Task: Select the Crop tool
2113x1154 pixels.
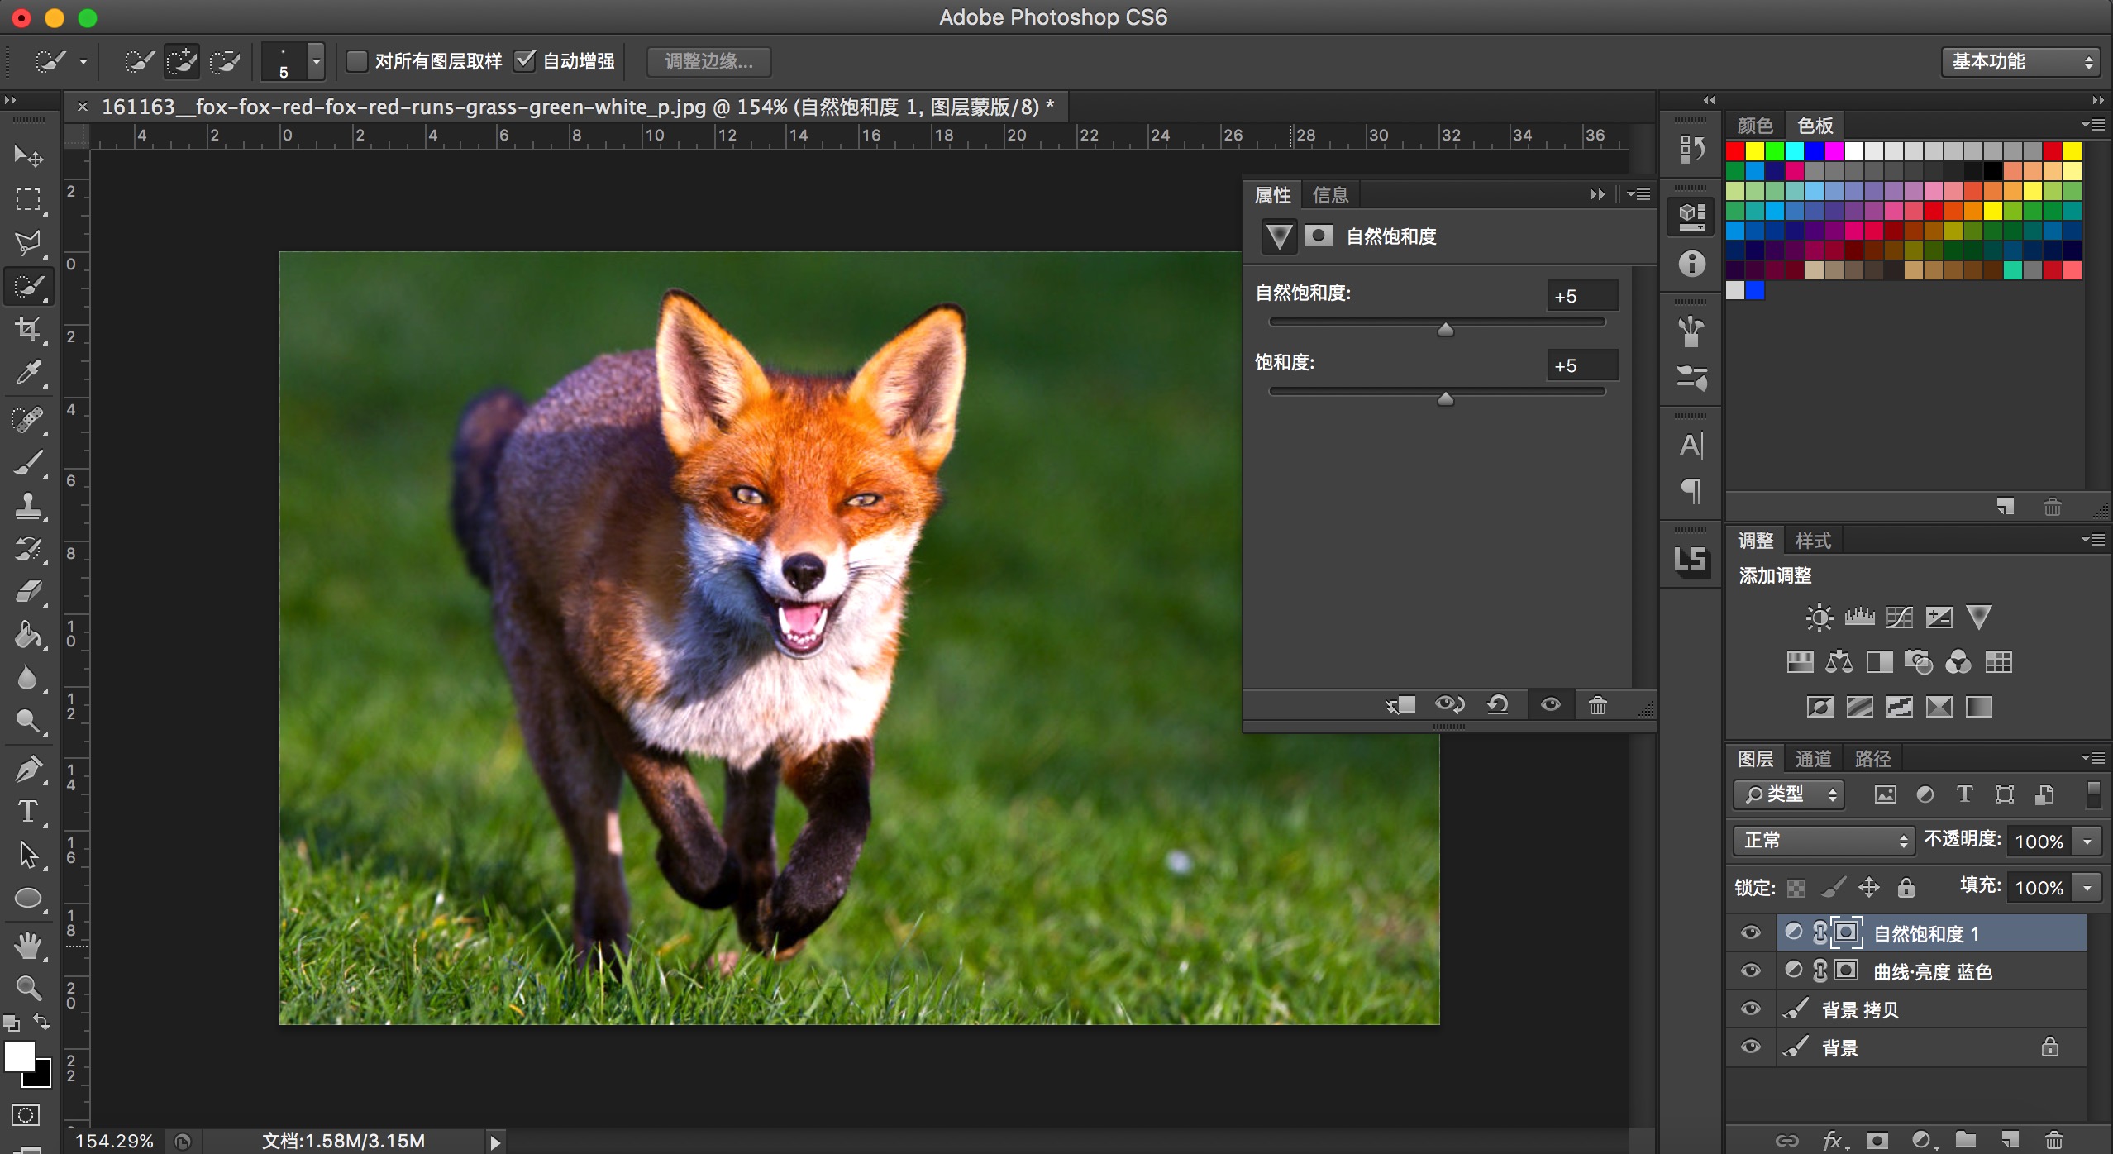Action: 28,330
